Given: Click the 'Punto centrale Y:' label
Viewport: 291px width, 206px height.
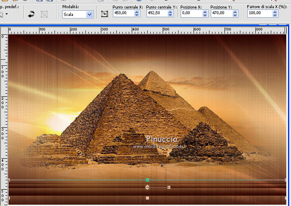Looking at the screenshot, I should click(161, 7).
